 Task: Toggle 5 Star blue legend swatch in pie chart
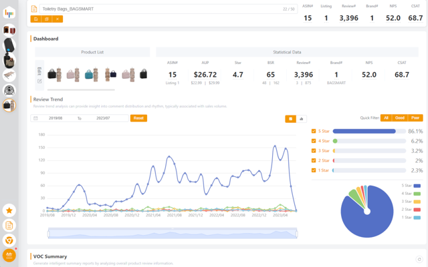click(x=417, y=186)
